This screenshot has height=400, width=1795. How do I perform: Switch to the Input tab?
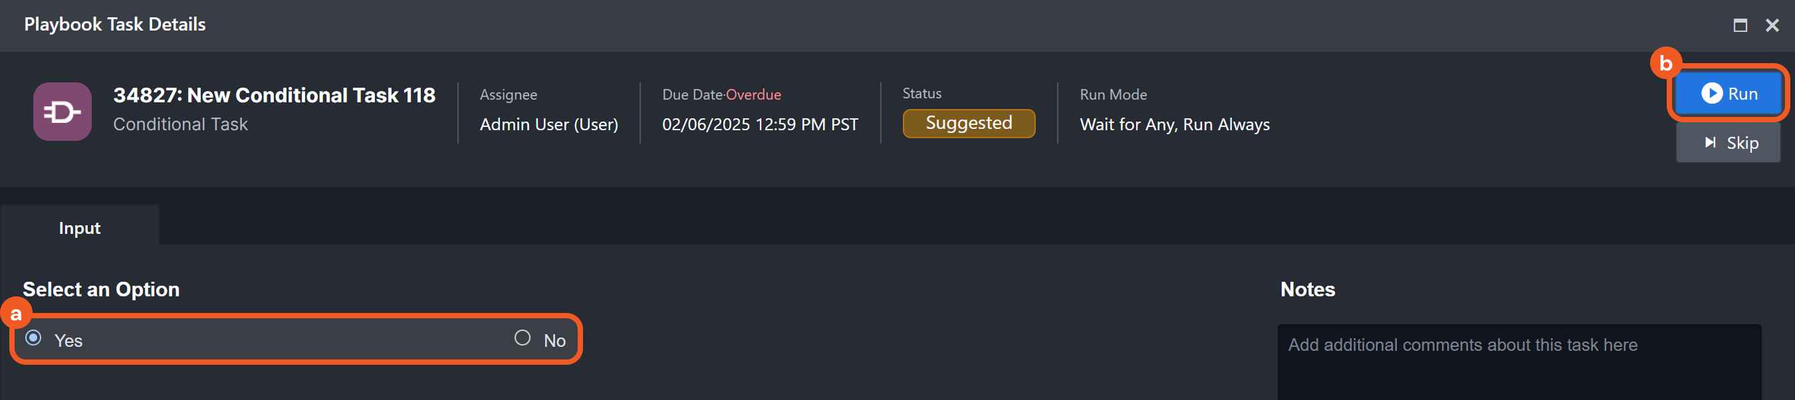[78, 227]
